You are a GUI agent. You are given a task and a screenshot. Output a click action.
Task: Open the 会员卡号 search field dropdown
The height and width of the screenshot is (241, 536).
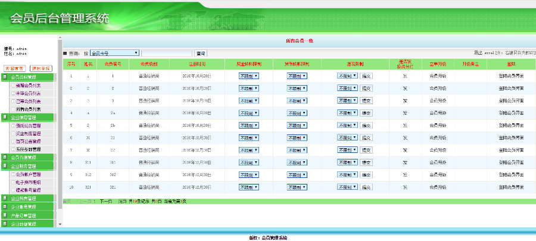coord(115,53)
